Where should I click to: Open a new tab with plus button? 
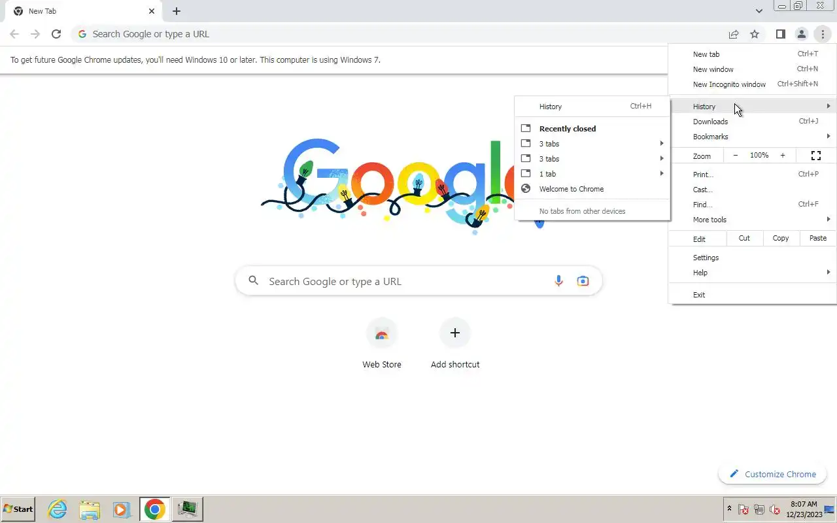click(x=177, y=11)
